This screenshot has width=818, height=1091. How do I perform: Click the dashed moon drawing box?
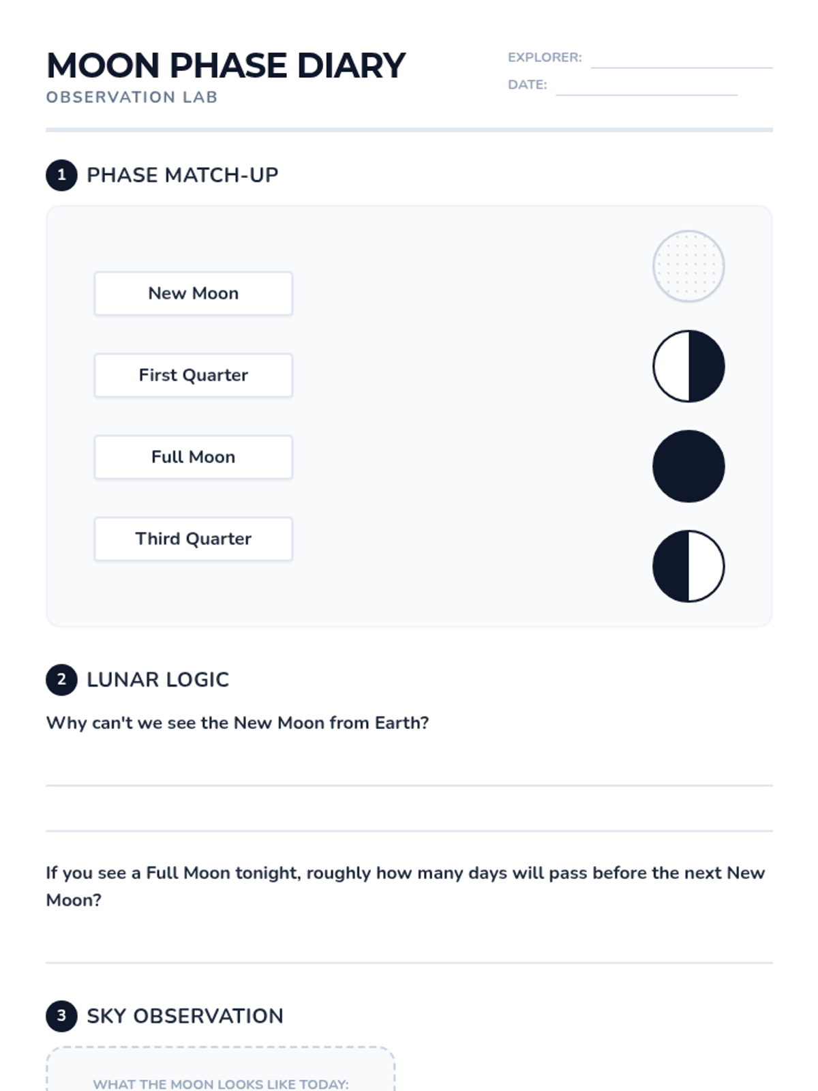(x=221, y=1069)
